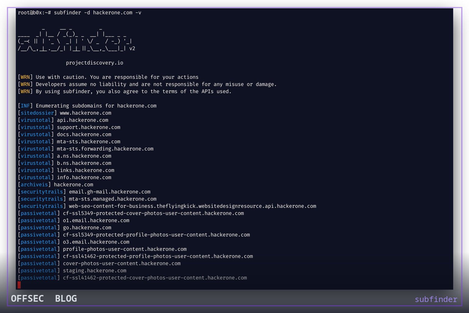
Task: Click b.ns.hackerone.com result
Action: click(x=84, y=163)
